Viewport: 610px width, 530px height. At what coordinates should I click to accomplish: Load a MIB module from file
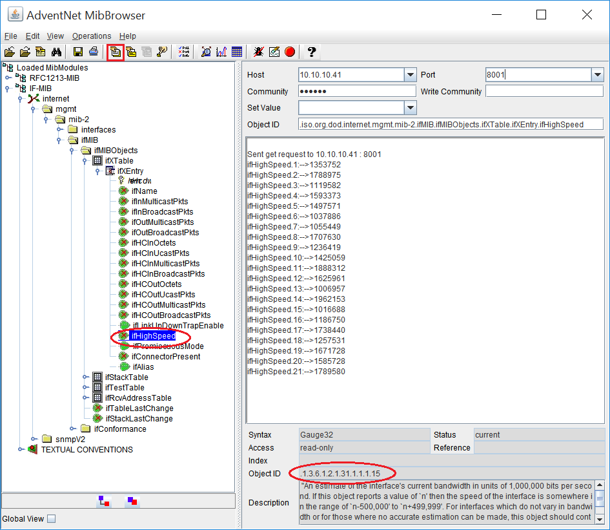coord(11,52)
